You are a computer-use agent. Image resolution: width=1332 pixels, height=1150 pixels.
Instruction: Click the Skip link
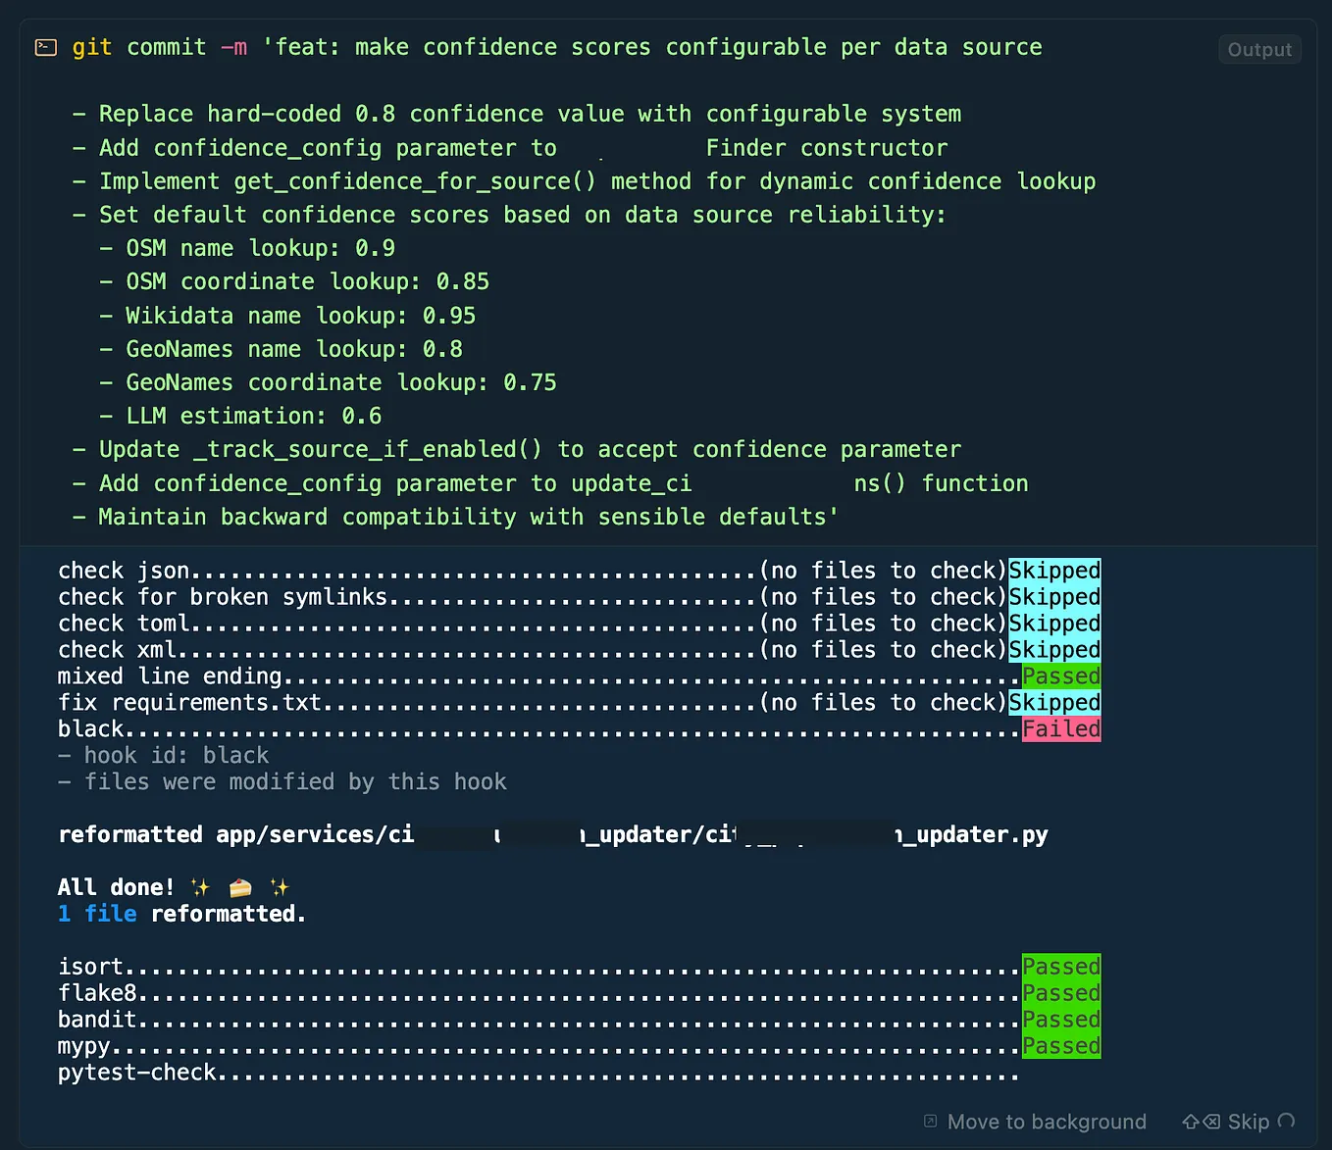[x=1248, y=1122]
